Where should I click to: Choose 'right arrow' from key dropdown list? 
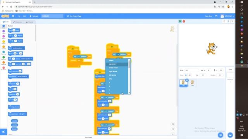click(x=117, y=71)
